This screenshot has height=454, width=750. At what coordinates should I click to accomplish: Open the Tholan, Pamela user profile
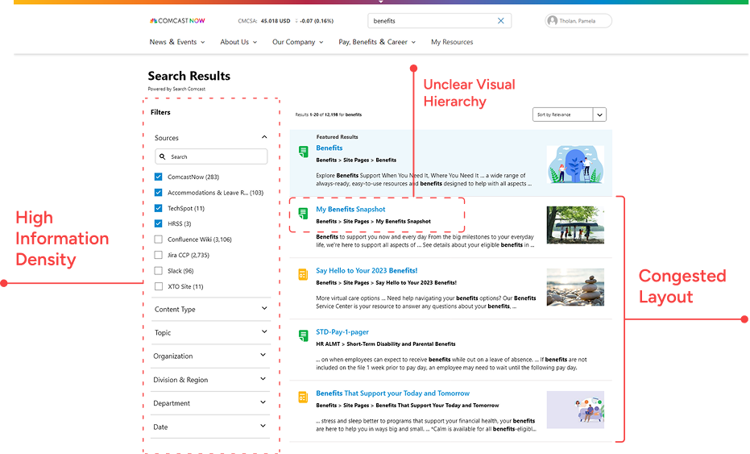[x=578, y=21]
